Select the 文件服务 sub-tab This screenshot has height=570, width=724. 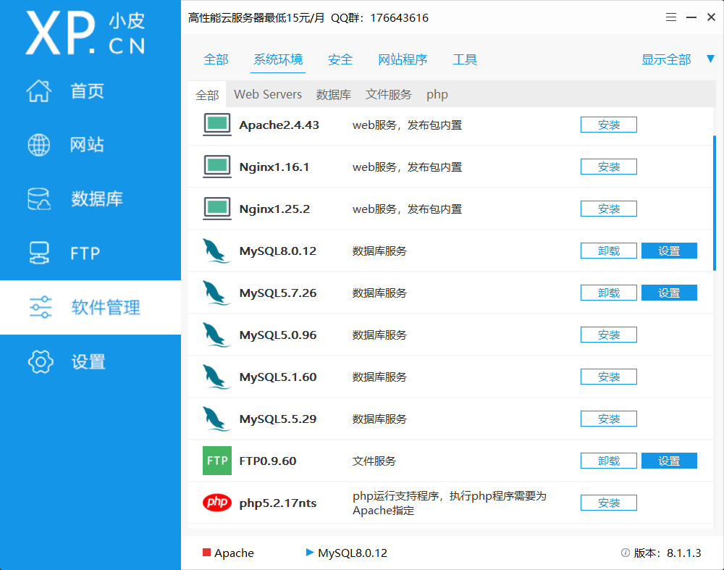pyautogui.click(x=388, y=95)
